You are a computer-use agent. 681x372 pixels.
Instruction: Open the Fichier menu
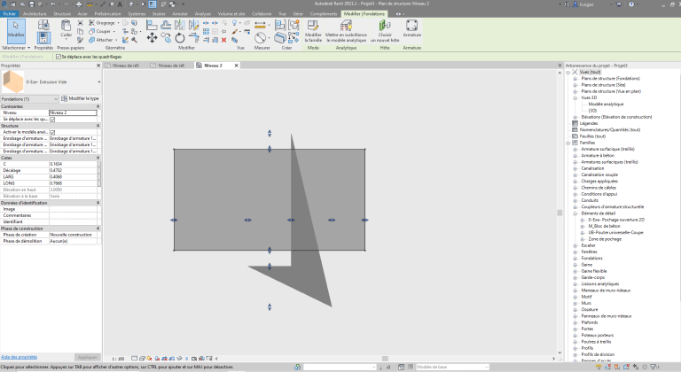9,14
